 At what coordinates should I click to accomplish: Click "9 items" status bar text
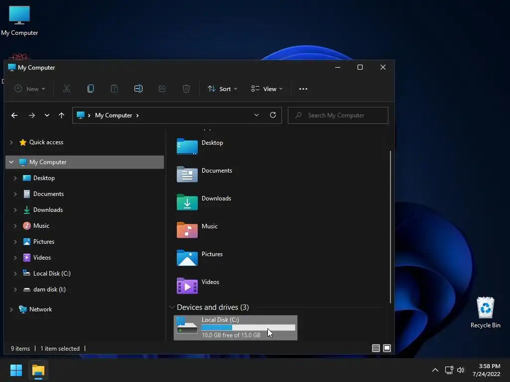point(20,349)
